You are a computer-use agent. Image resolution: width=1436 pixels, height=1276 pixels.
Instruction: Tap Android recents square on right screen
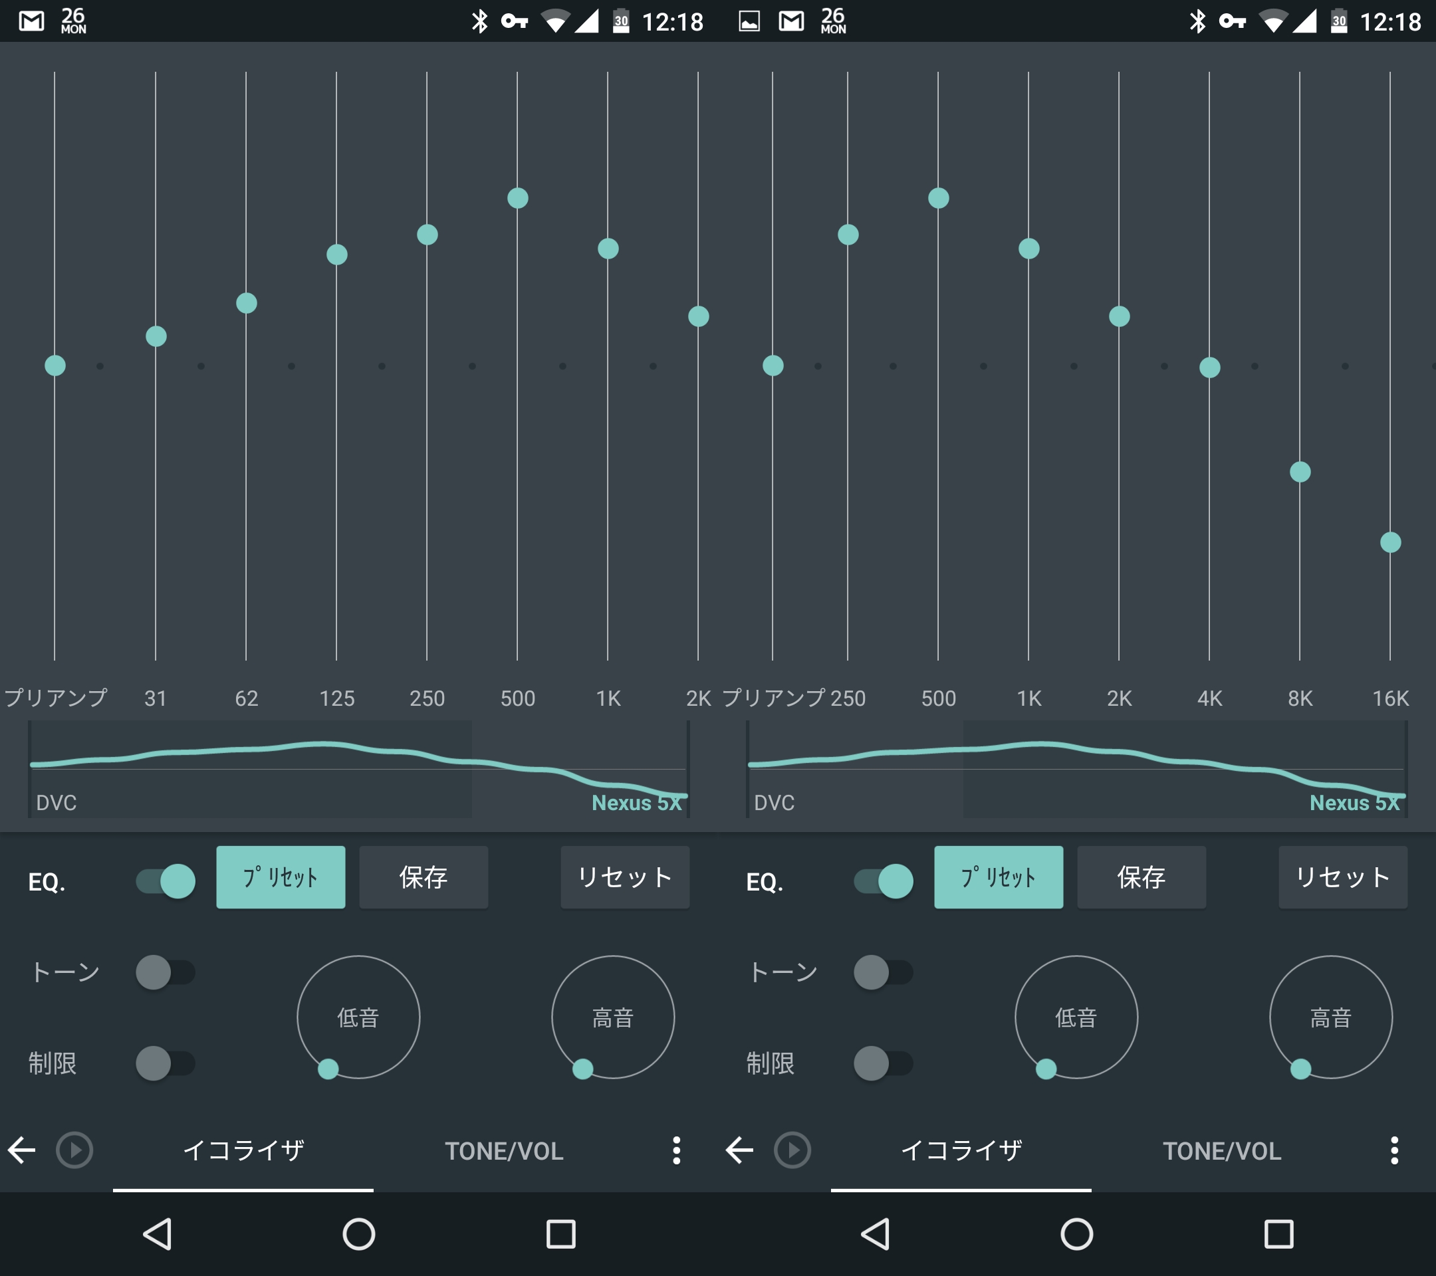pyautogui.click(x=1278, y=1234)
